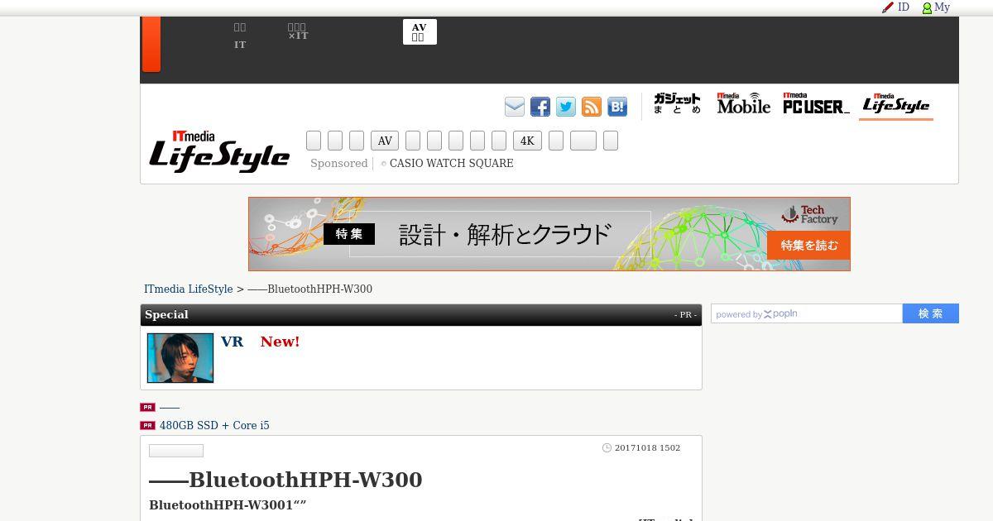Open the 設計・解析とクラウド banner
This screenshot has height=521, width=993.
click(549, 234)
